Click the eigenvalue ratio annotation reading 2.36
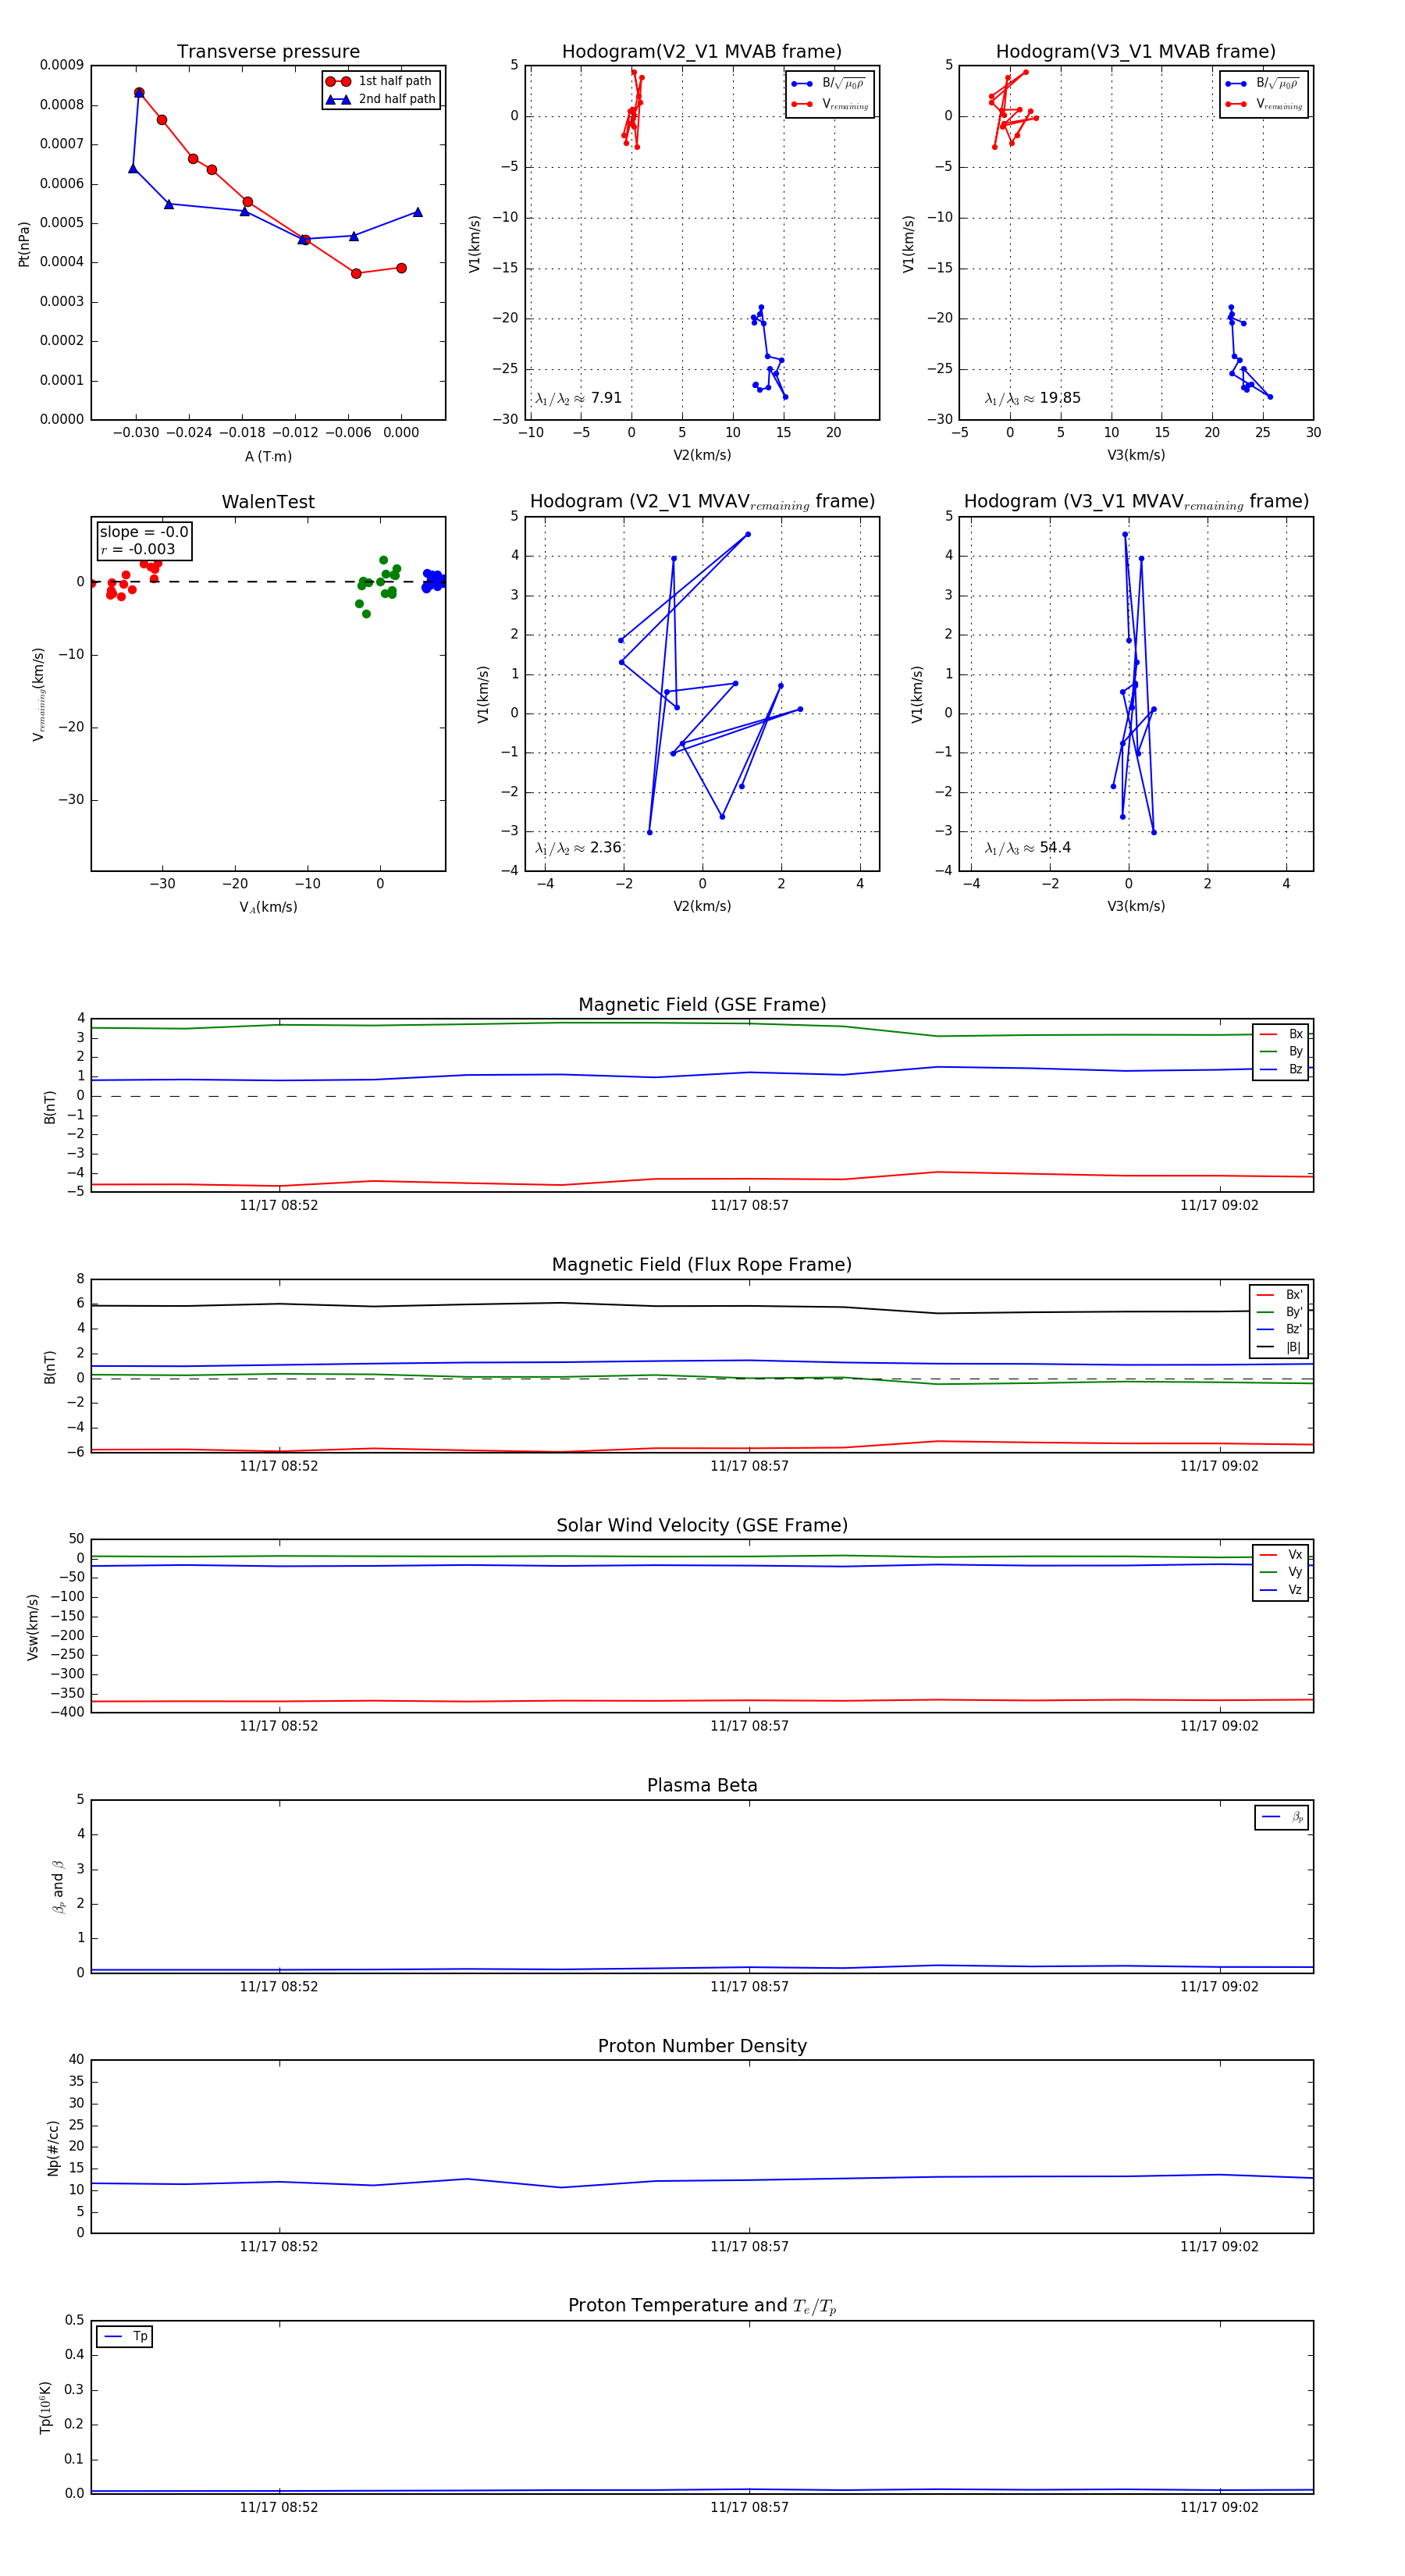1405x2576 pixels. [578, 848]
